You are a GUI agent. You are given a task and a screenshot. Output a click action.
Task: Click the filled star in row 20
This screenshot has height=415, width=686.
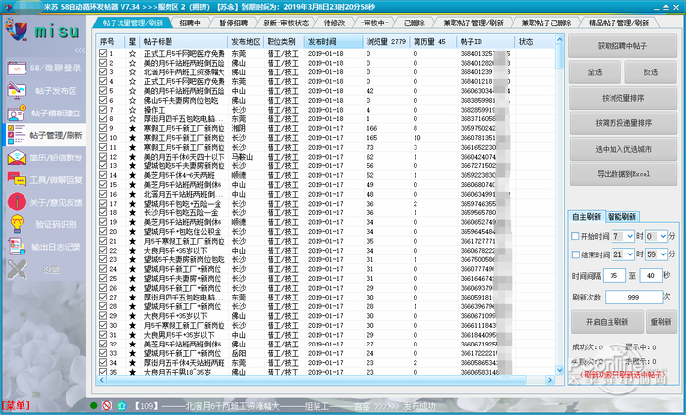tap(132, 232)
